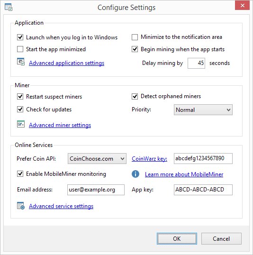
Task: Click the Configure Settings window title icon
Action: 9,7
